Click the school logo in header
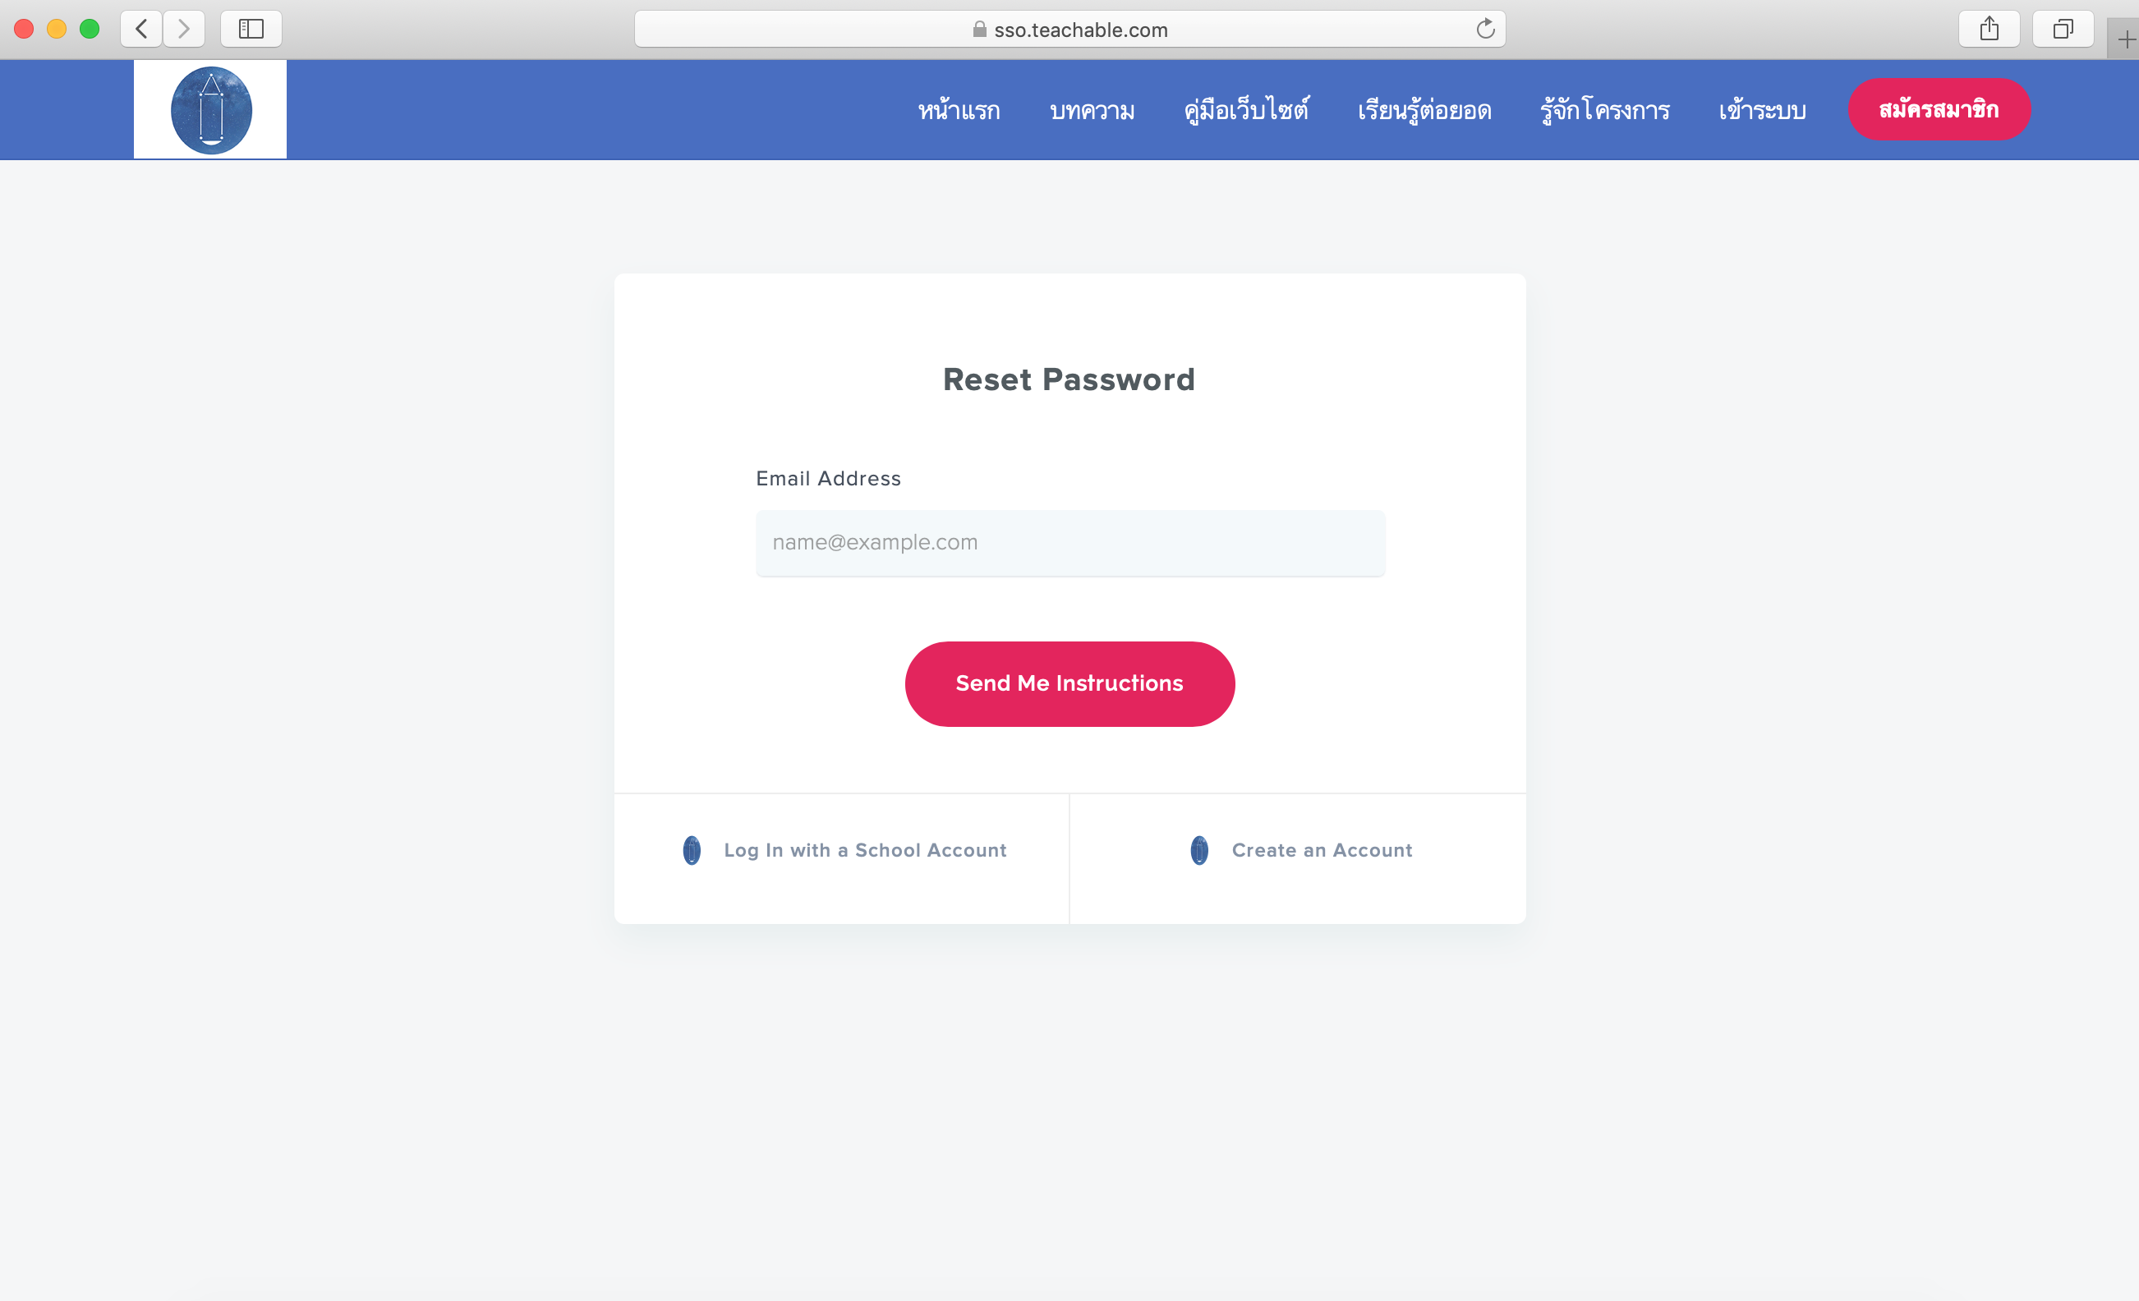Screen dimensions: 2139x1301 coord(210,109)
